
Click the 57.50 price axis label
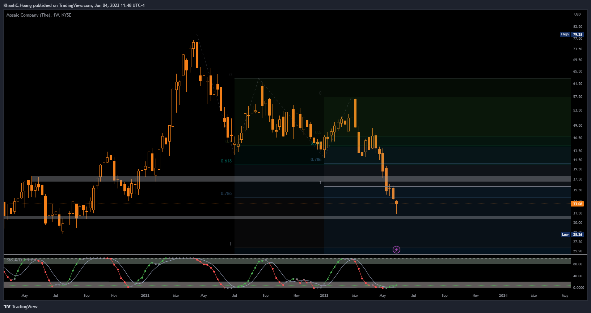(x=578, y=97)
